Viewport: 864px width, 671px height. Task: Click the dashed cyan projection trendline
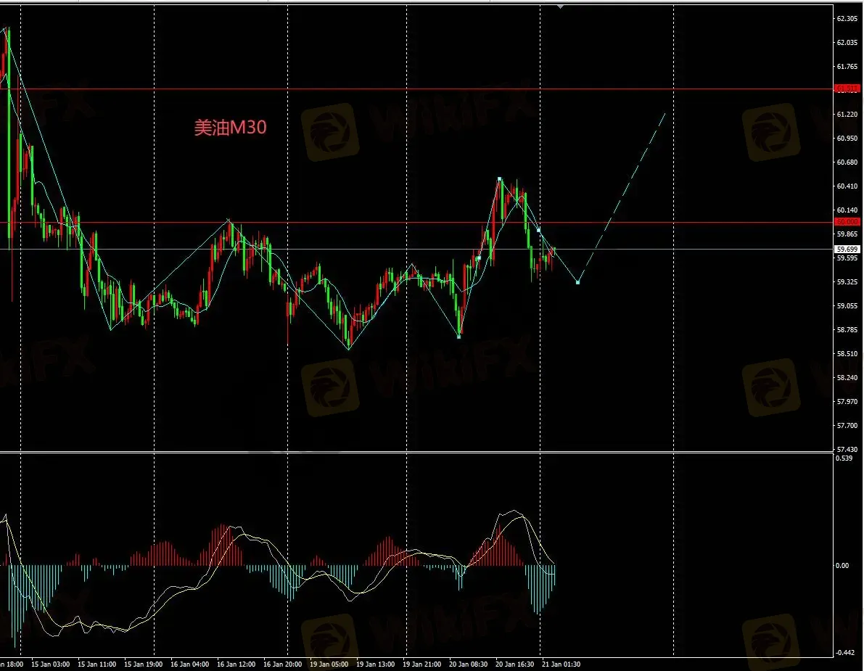[622, 197]
